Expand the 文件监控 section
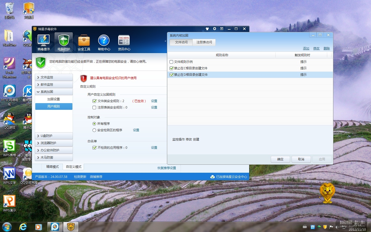The image size is (371, 232). pos(54,77)
